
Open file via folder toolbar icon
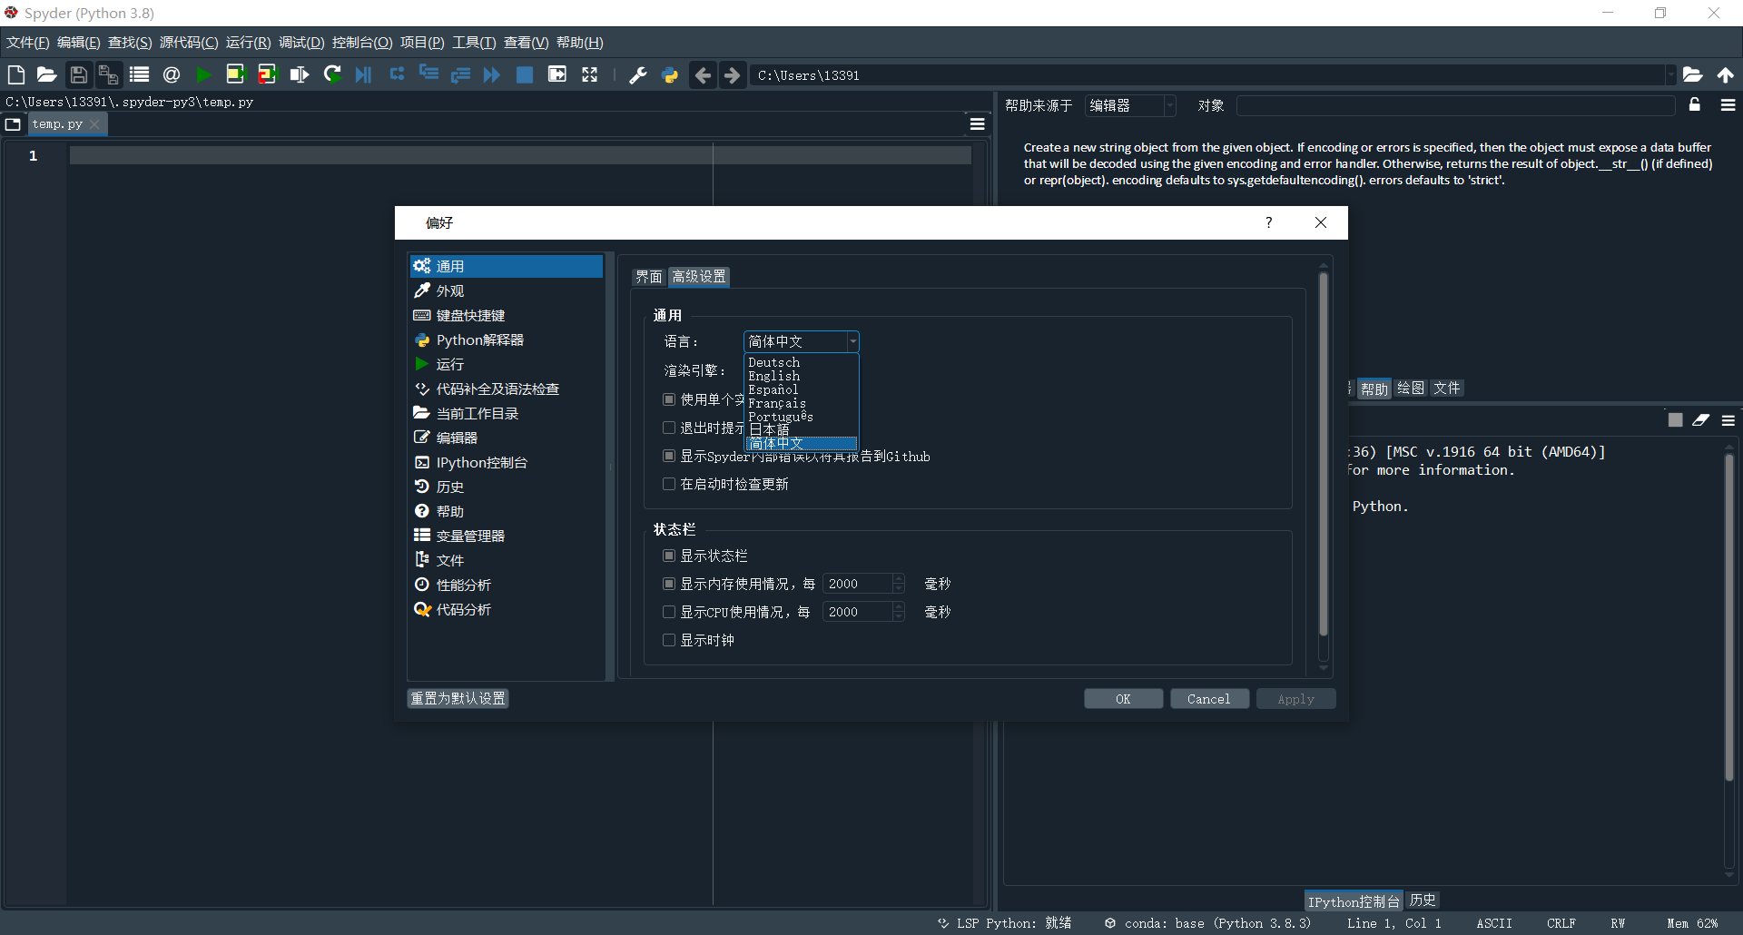[x=46, y=74]
